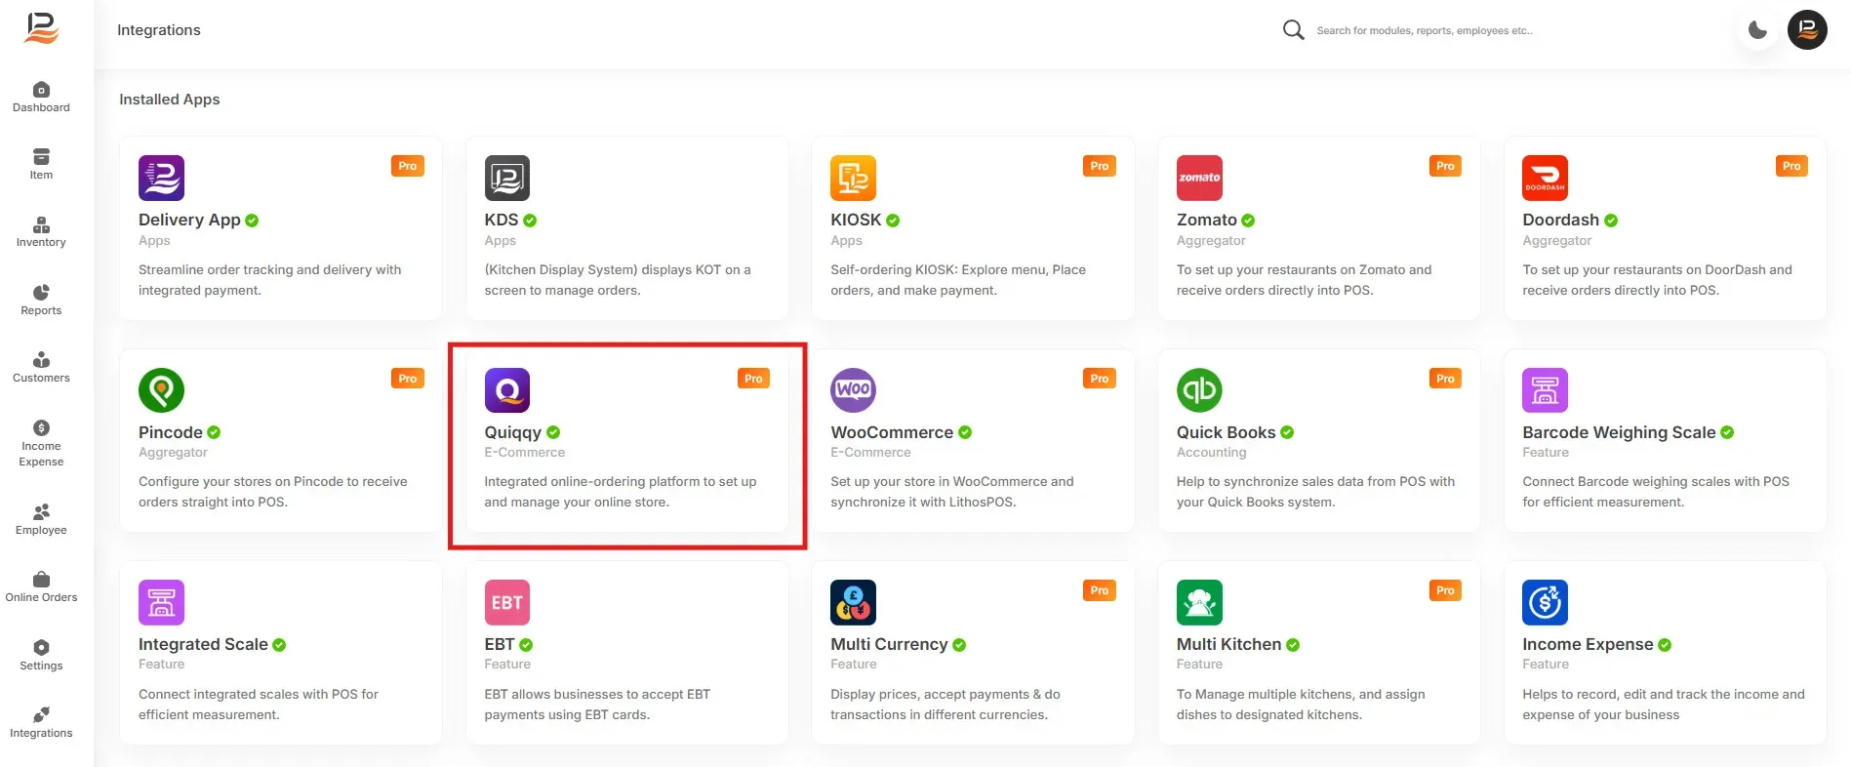
Task: Open Inventory from the sidebar
Action: point(41,232)
